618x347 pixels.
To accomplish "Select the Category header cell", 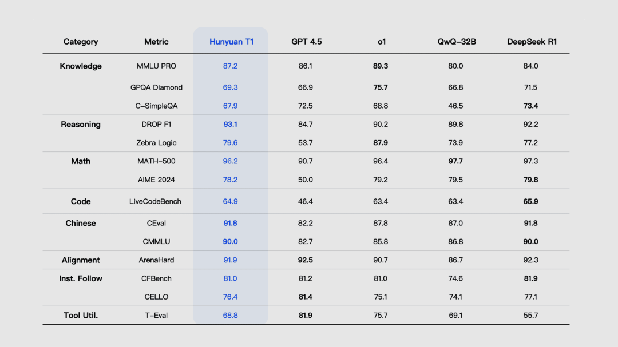I will 81,42.
